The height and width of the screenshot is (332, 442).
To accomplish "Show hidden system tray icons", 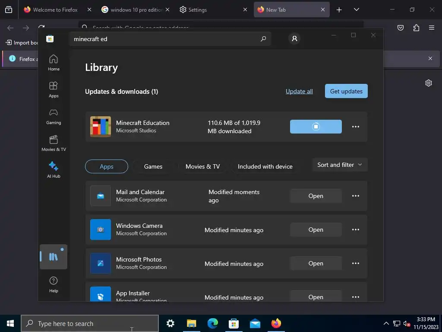I will [386, 323].
